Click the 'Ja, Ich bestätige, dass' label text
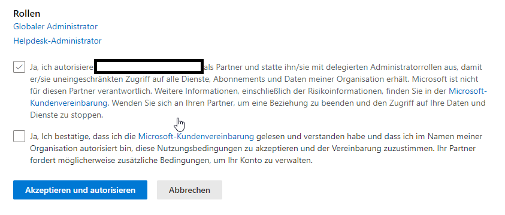Screen dimensions: 505x215 [61, 136]
